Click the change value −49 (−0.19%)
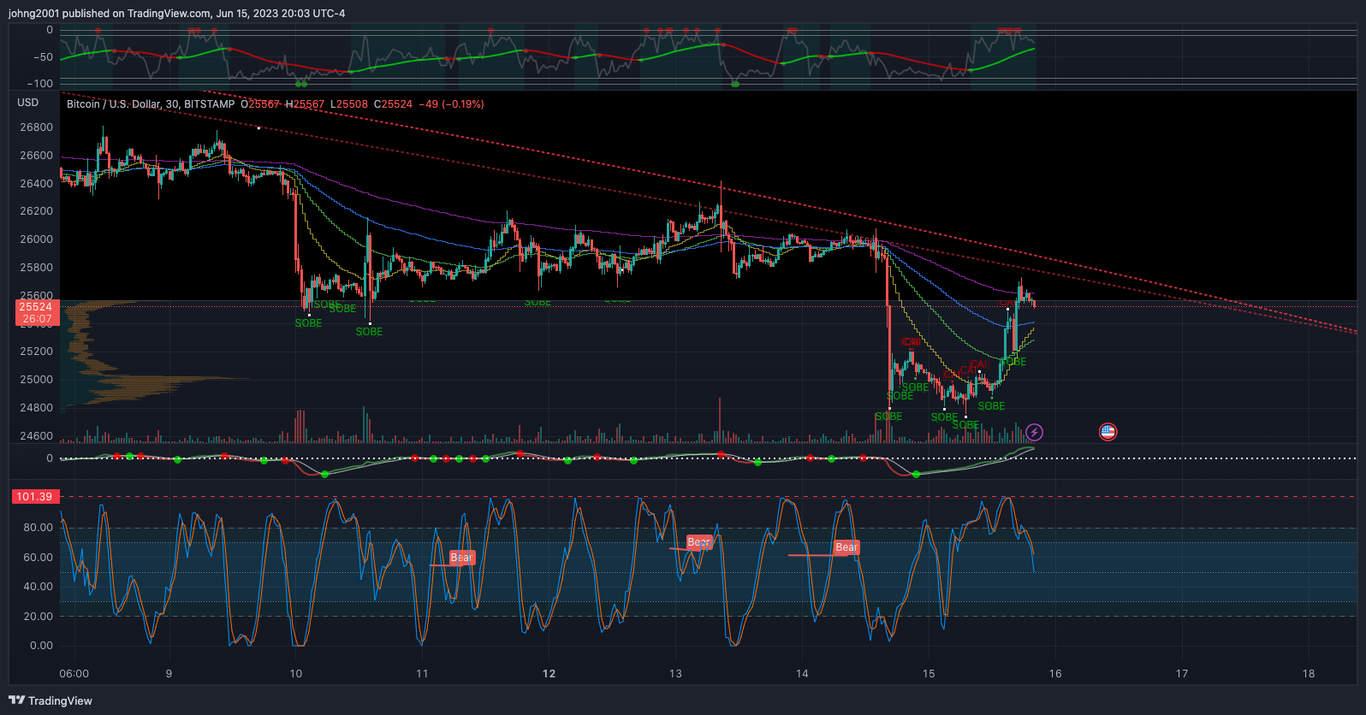Viewport: 1366px width, 715px height. point(451,104)
